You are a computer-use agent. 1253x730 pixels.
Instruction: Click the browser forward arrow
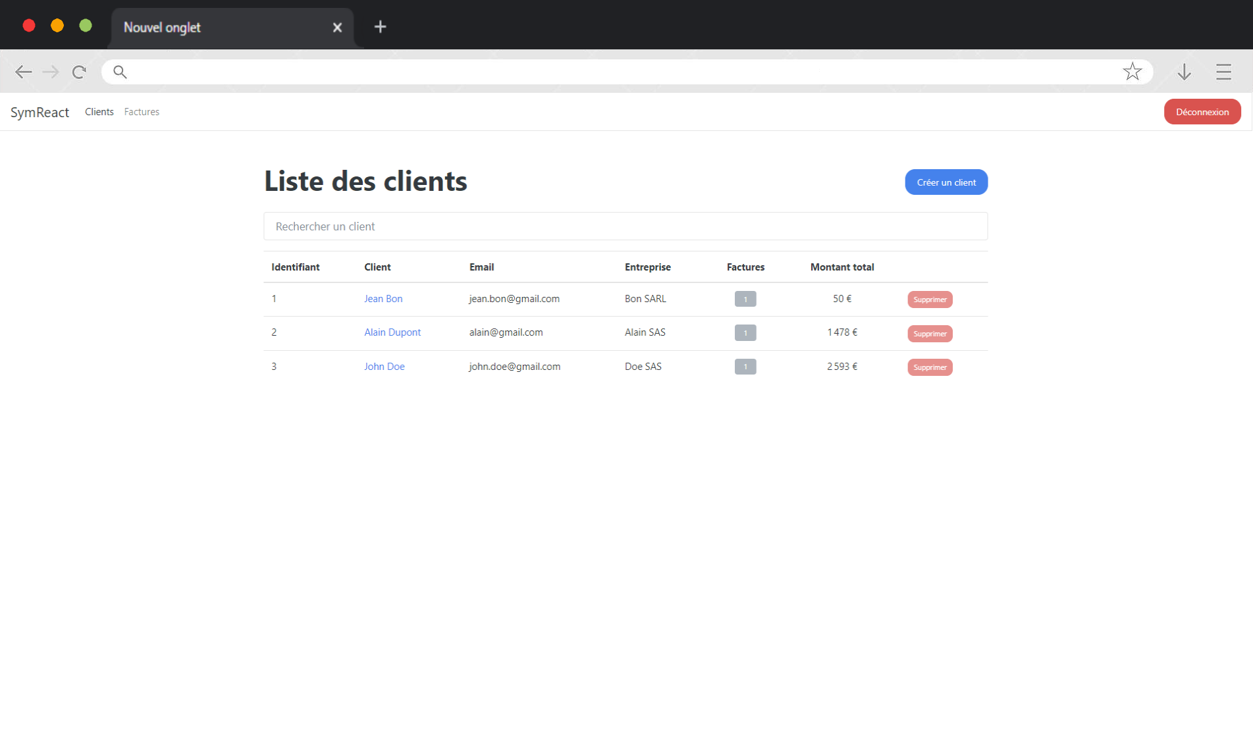pos(51,72)
